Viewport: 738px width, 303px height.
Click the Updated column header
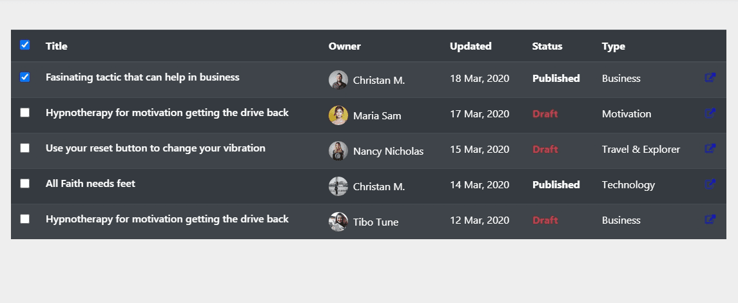point(471,46)
